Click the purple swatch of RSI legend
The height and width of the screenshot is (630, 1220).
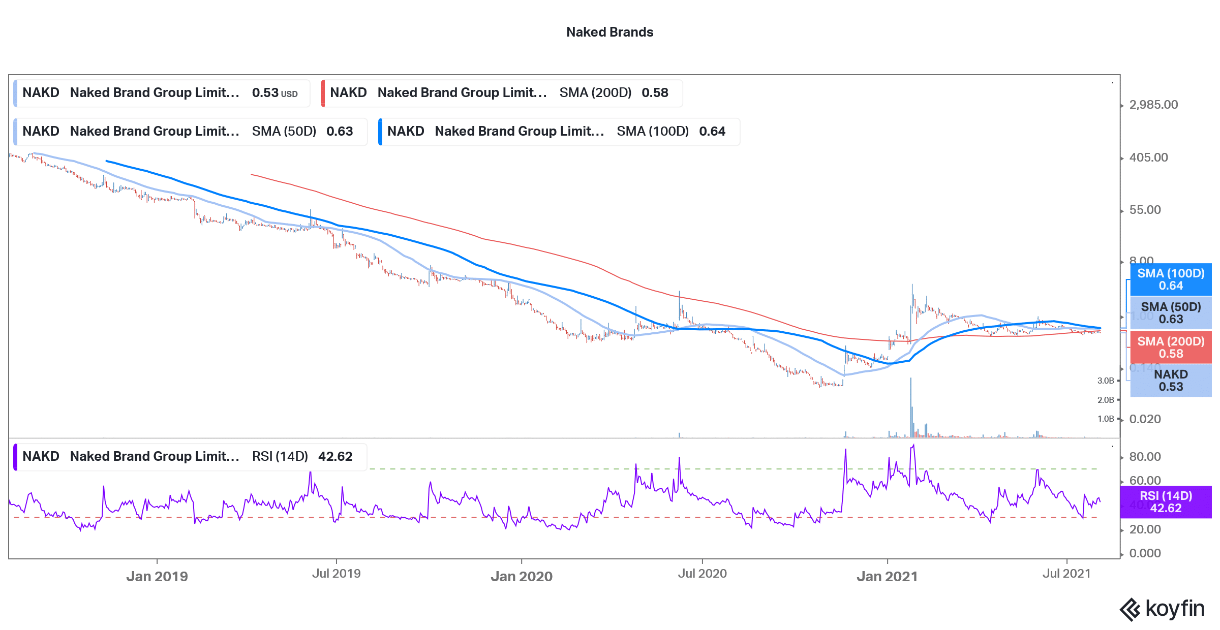pos(15,457)
